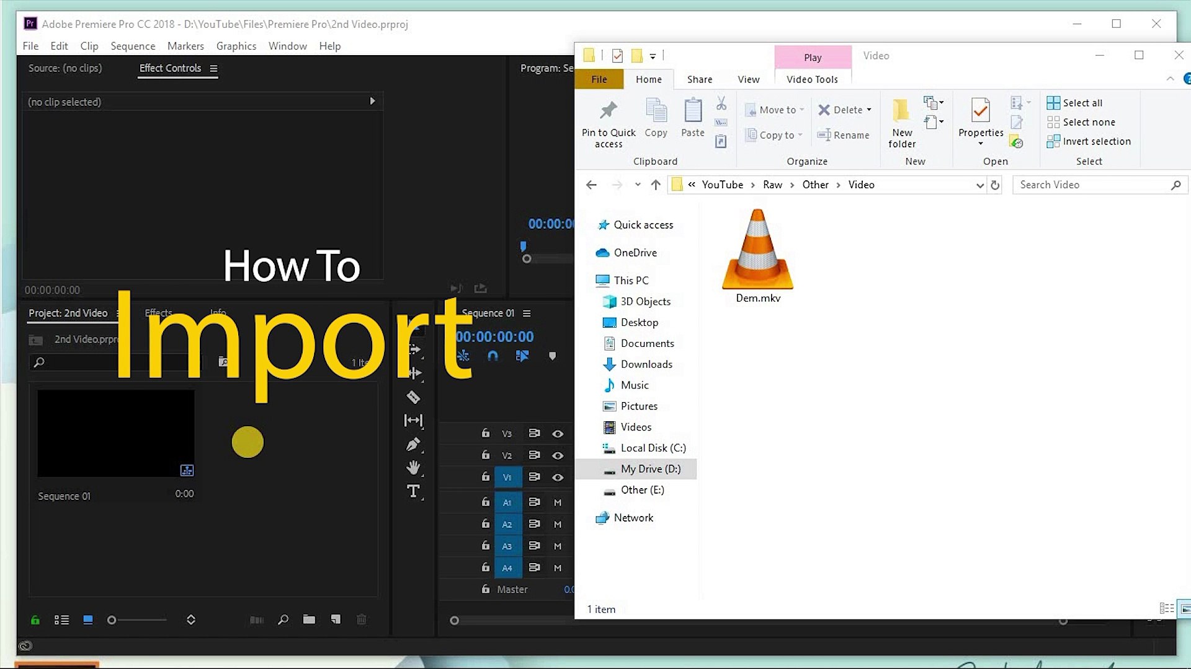Image resolution: width=1191 pixels, height=669 pixels.
Task: Toggle V3 track visibility eye
Action: click(x=558, y=434)
